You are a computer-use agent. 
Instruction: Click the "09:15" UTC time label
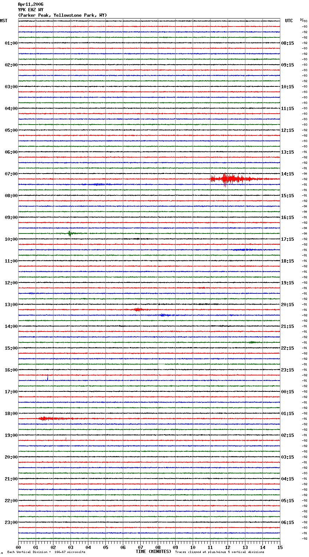click(288, 65)
